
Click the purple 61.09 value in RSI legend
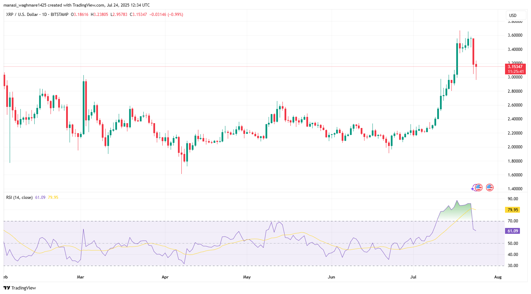pyautogui.click(x=40, y=197)
